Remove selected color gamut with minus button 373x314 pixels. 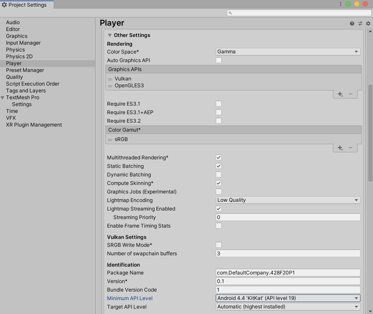[351, 148]
